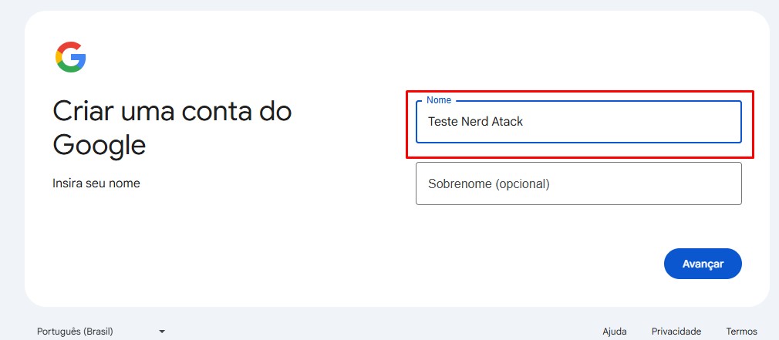This screenshot has height=340, width=779.
Task: Click the language selector dropdown arrow
Action: pos(162,332)
